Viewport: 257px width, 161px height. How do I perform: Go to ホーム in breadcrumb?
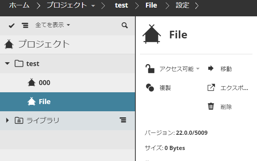(x=19, y=5)
